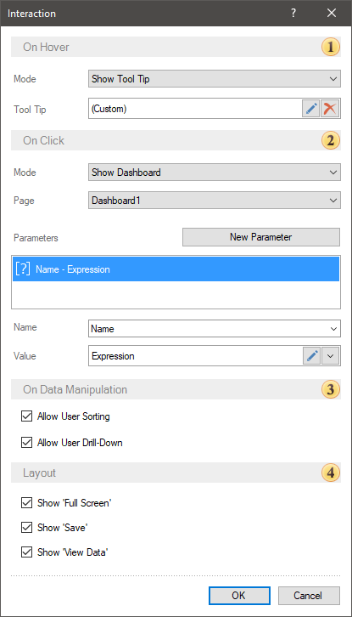Click the numbered marker 4 beside Layout

coord(331,473)
